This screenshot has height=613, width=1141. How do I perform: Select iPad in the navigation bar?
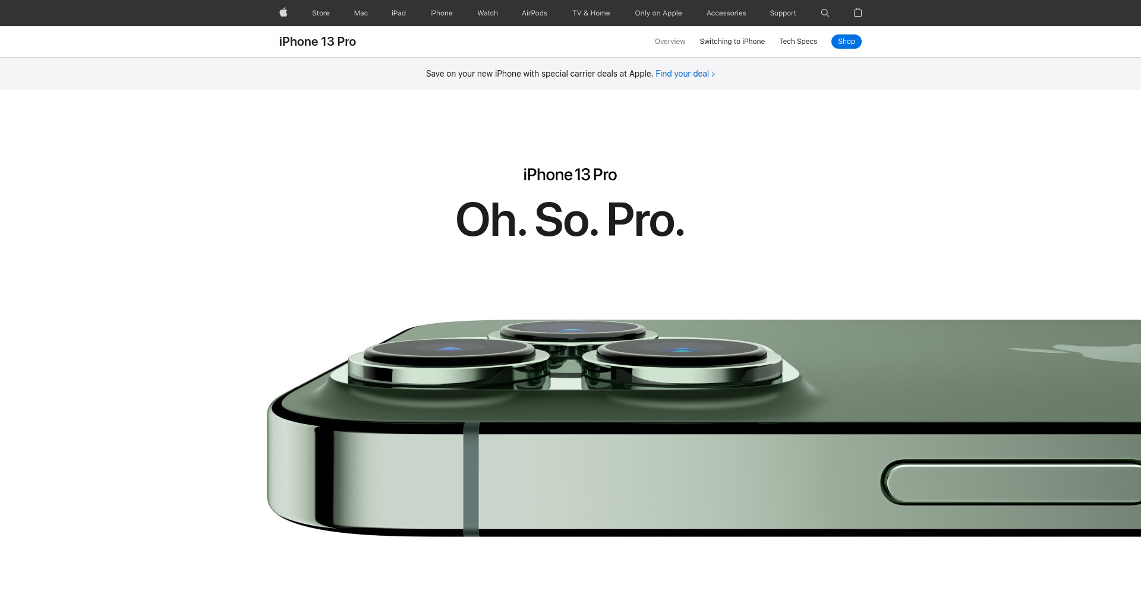tap(399, 13)
